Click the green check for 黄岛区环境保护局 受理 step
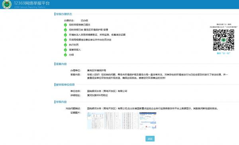Image resolution: width=239 pixels, height=145 pixels. (x=65, y=30)
